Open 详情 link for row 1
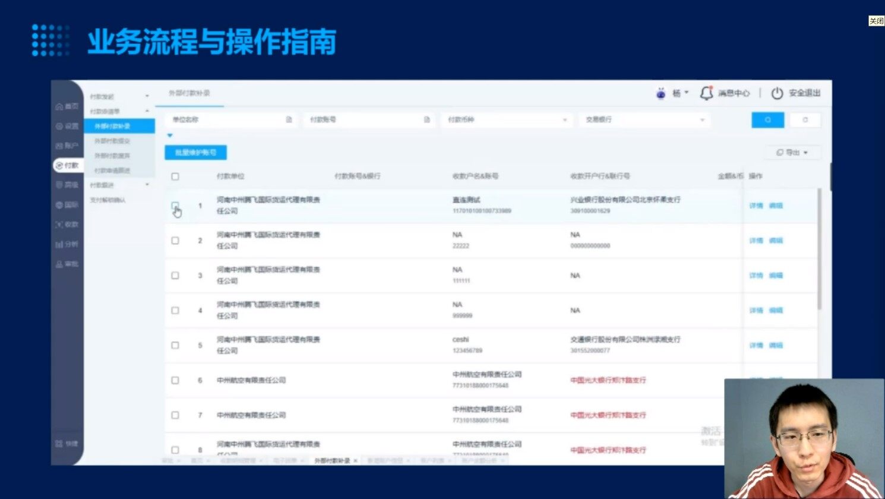 [756, 206]
